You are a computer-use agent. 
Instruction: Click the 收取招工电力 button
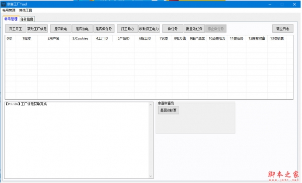[149, 29]
